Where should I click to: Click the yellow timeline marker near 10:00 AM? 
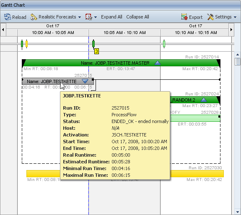26,44
